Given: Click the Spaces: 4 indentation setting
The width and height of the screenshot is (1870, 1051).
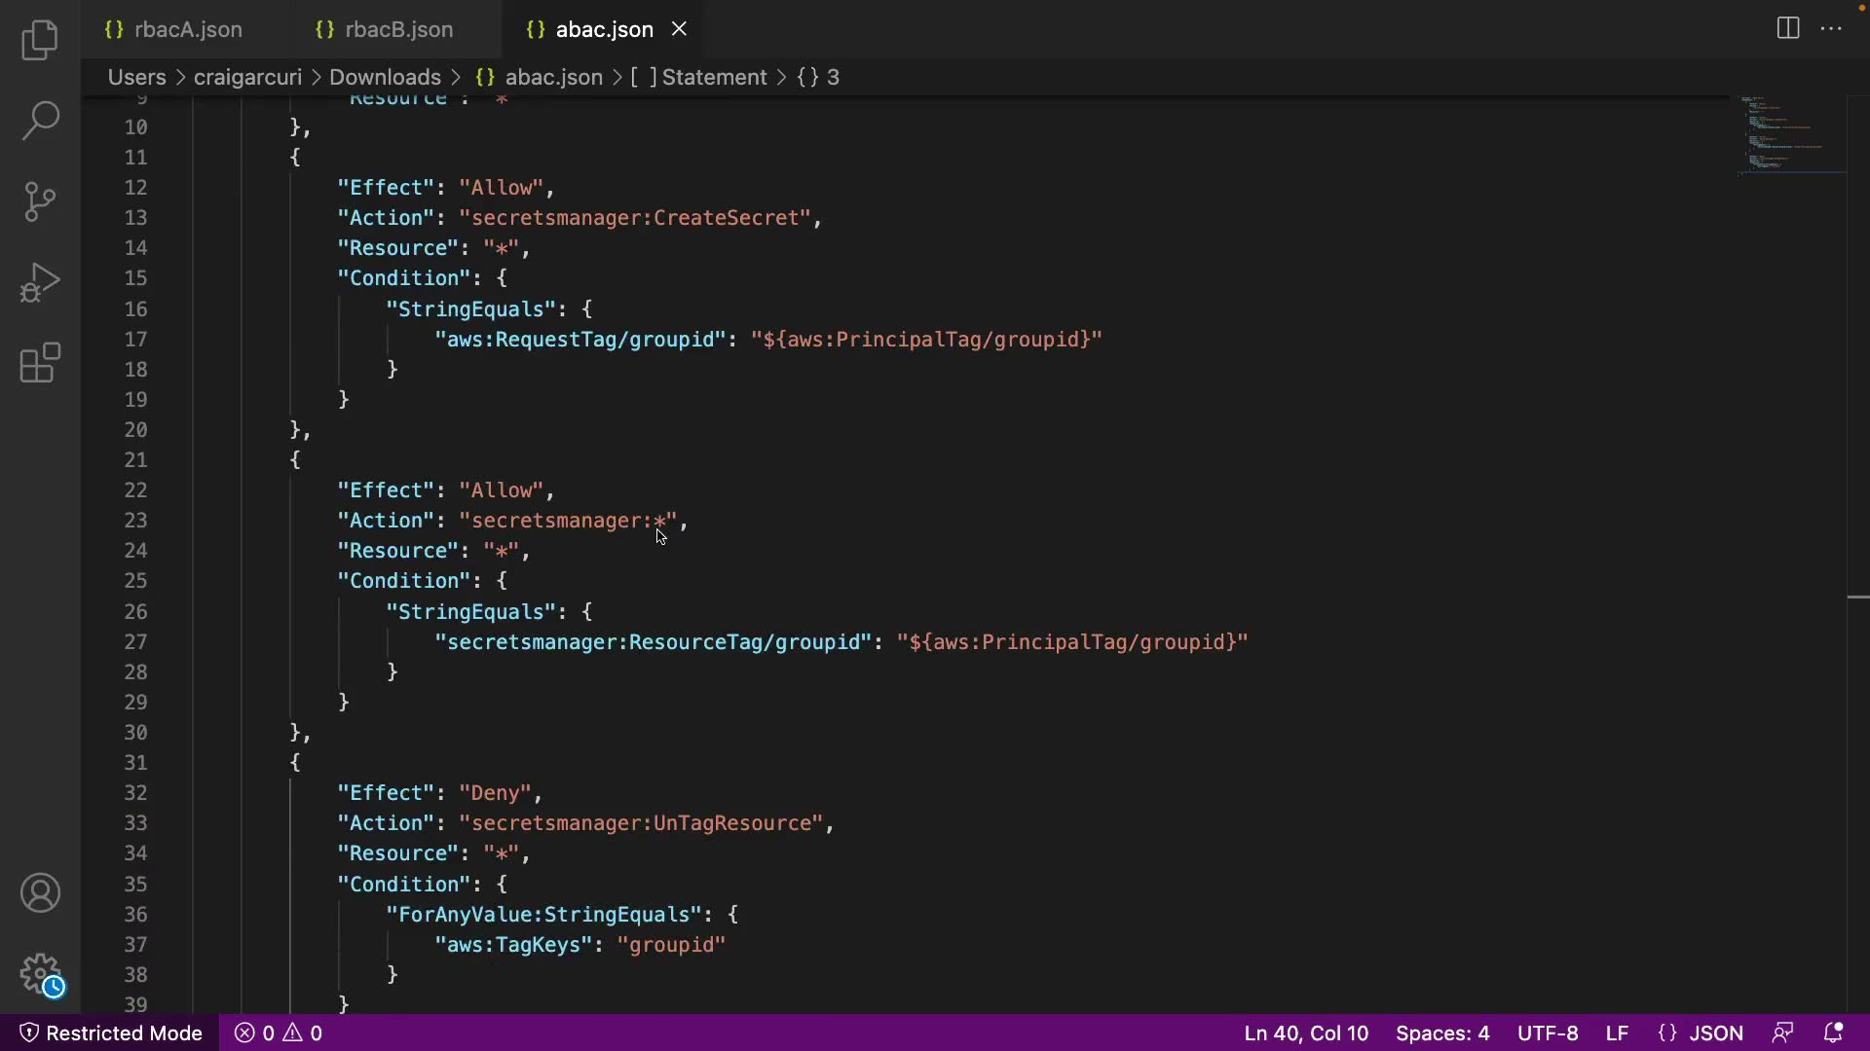Looking at the screenshot, I should (x=1441, y=1033).
